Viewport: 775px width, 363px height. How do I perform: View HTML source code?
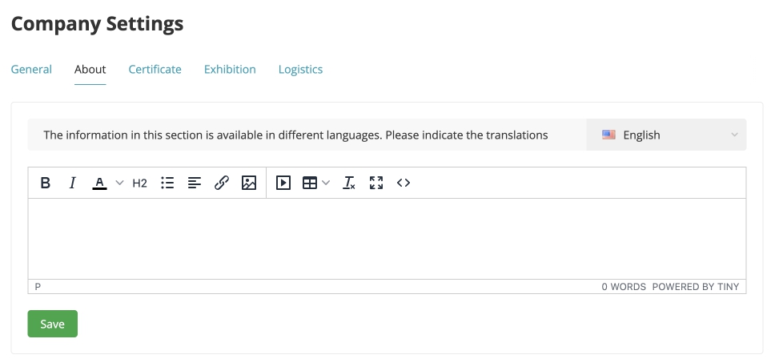tap(404, 183)
